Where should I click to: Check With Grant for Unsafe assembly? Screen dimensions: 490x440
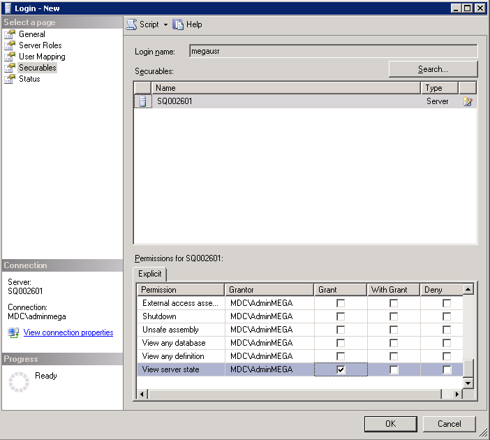(394, 330)
